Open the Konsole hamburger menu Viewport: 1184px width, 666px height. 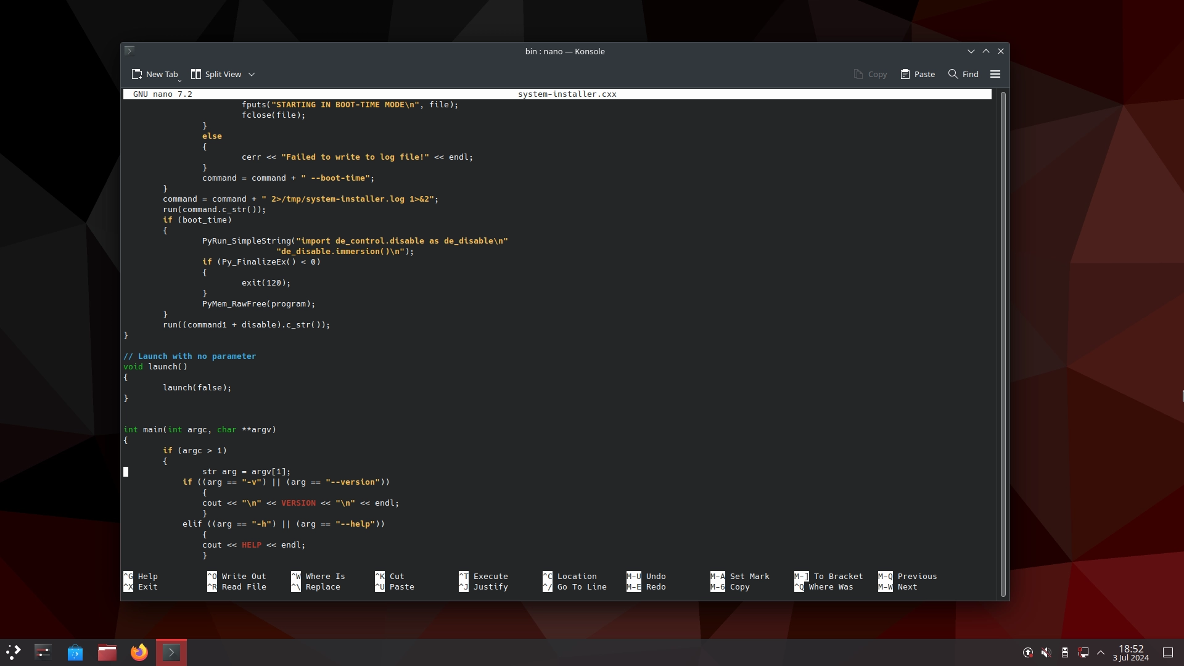coord(995,74)
